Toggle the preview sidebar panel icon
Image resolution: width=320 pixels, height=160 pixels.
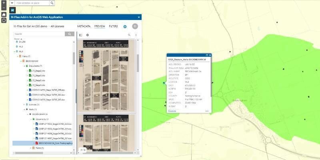tap(81, 35)
